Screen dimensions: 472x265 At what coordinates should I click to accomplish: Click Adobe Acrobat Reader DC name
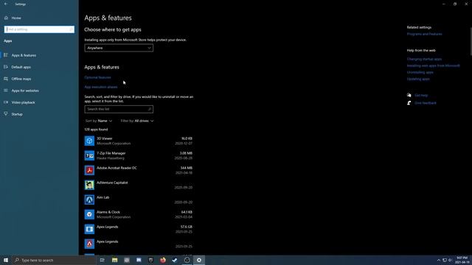tap(117, 168)
